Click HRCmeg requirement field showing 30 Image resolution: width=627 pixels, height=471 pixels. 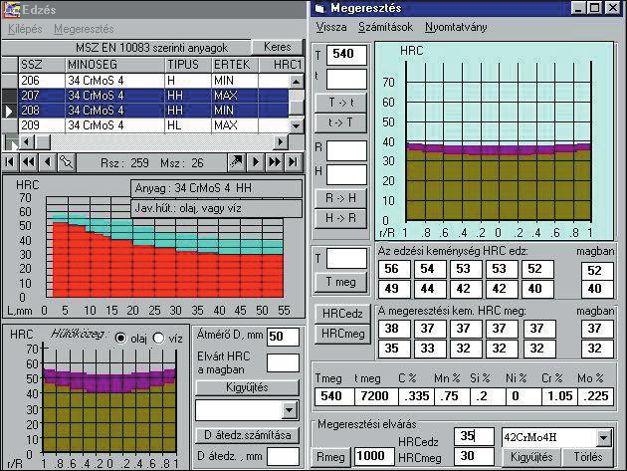pyautogui.click(x=474, y=457)
